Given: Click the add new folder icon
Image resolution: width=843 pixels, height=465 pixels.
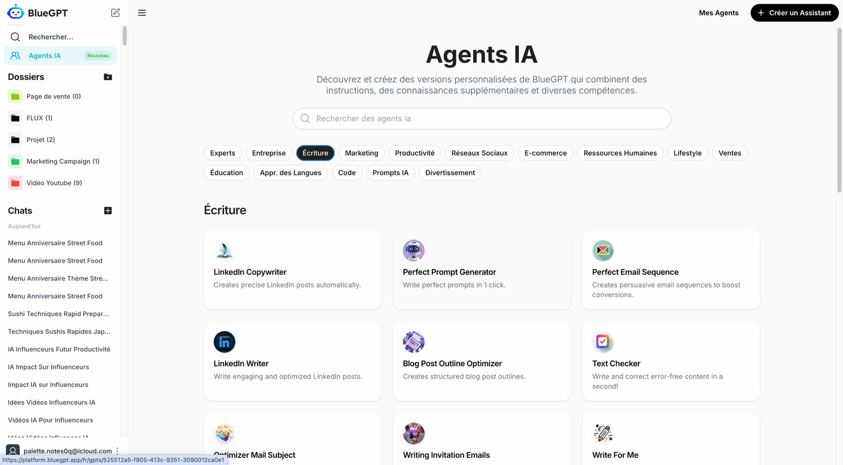Looking at the screenshot, I should click(108, 77).
